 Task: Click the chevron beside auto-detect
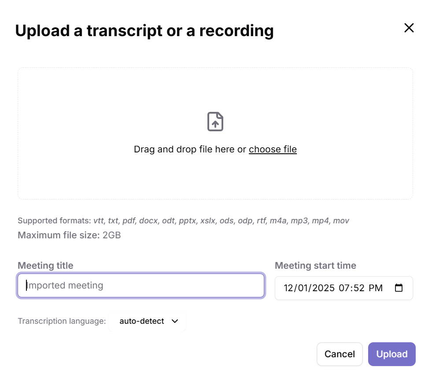[175, 321]
